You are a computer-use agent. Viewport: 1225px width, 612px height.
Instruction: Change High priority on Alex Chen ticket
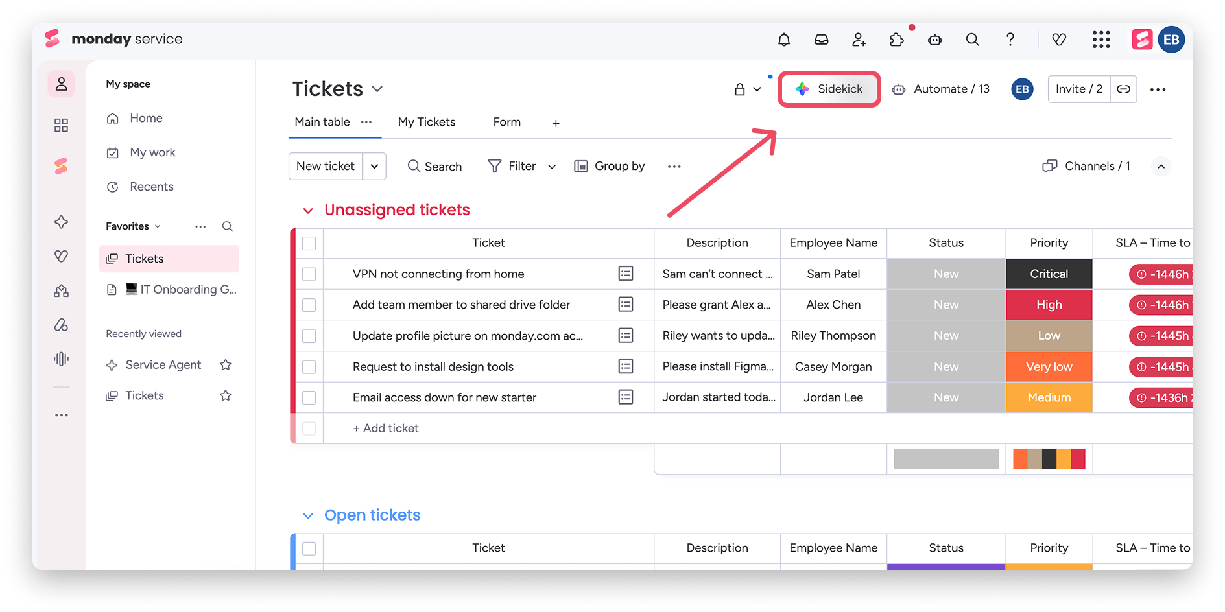(1049, 305)
